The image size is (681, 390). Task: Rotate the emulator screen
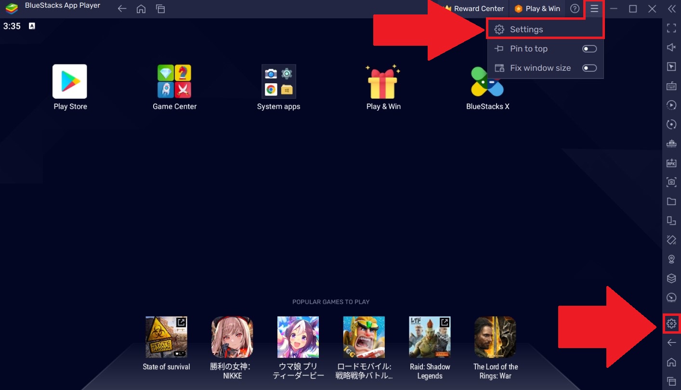coord(671,124)
